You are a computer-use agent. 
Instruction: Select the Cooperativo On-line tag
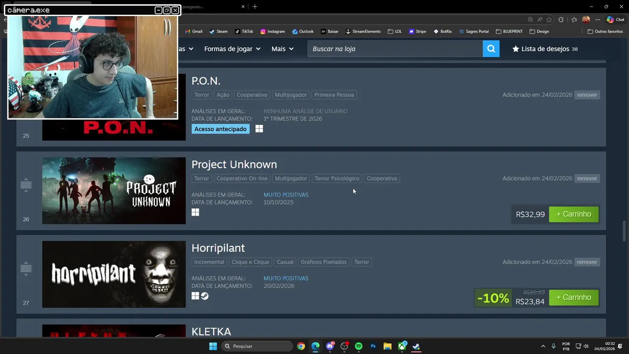(242, 178)
